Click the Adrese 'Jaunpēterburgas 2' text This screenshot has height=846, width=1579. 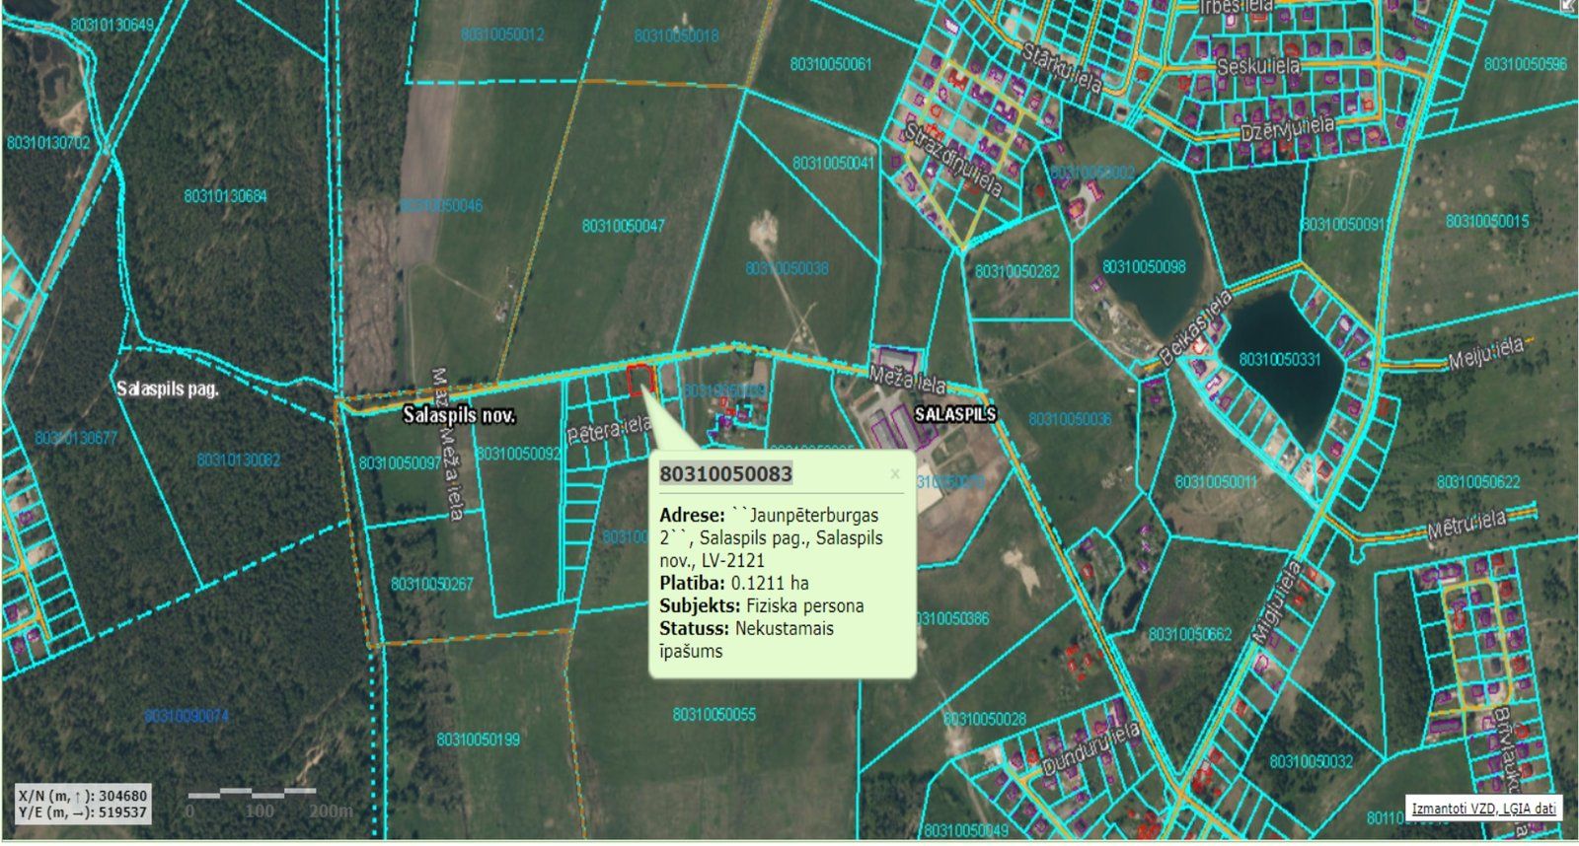click(x=771, y=537)
